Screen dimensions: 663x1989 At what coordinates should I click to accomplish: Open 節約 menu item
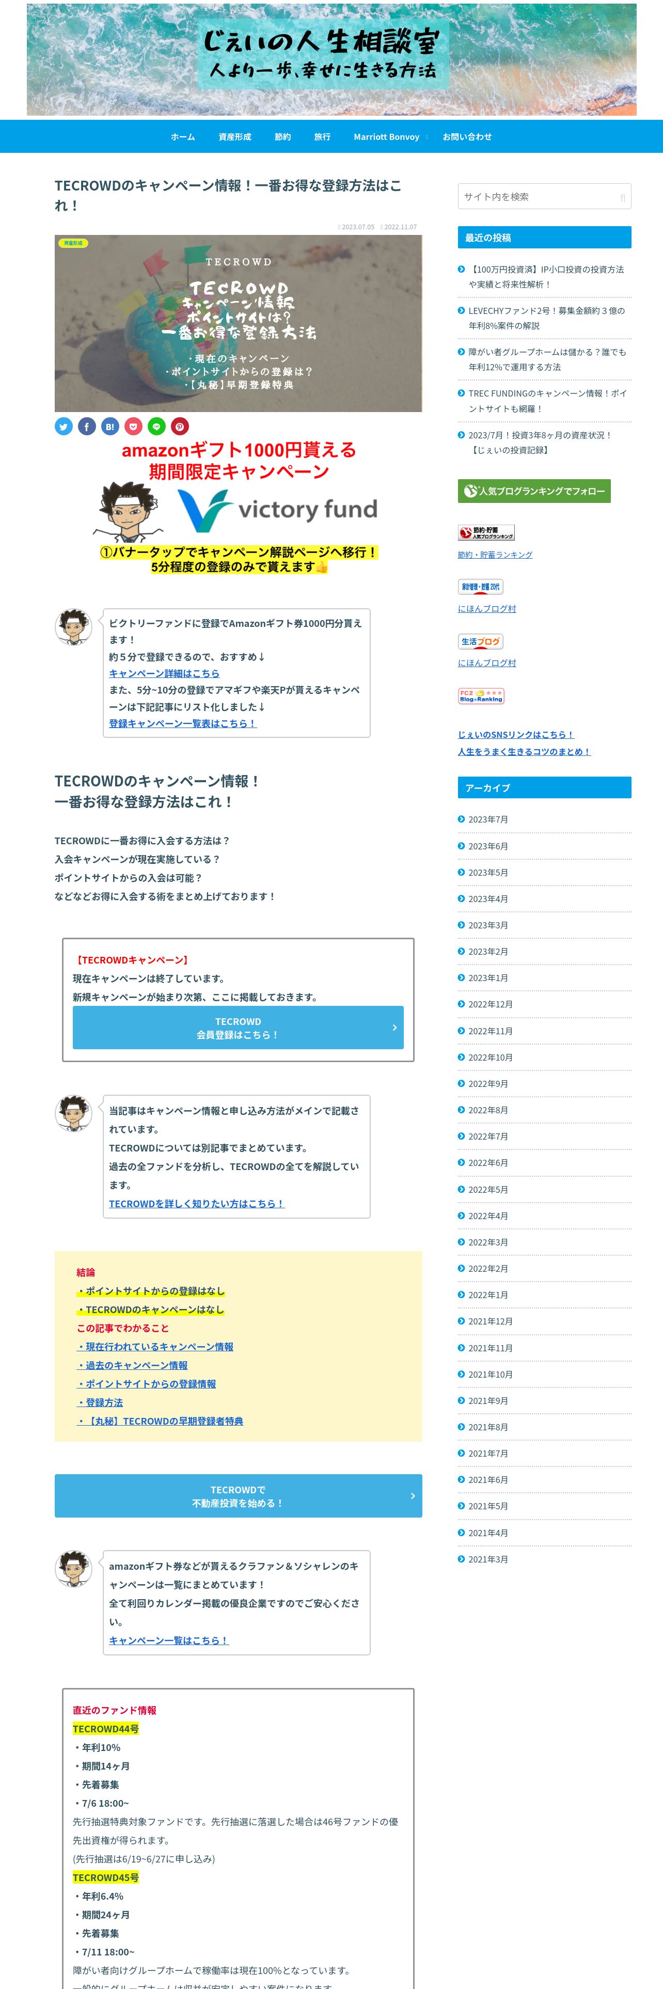click(282, 137)
